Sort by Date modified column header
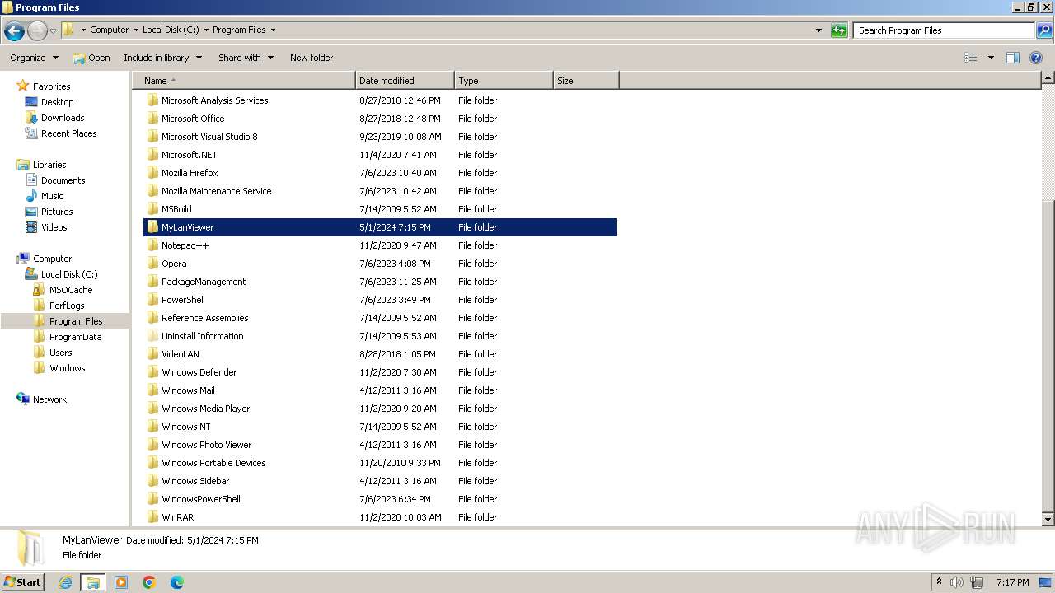The height and width of the screenshot is (593, 1055). pos(405,81)
